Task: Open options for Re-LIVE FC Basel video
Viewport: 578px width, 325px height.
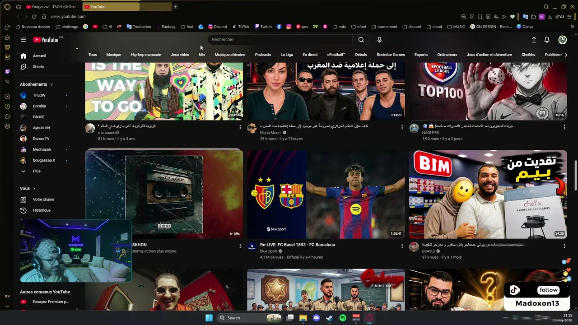Action: [x=402, y=246]
